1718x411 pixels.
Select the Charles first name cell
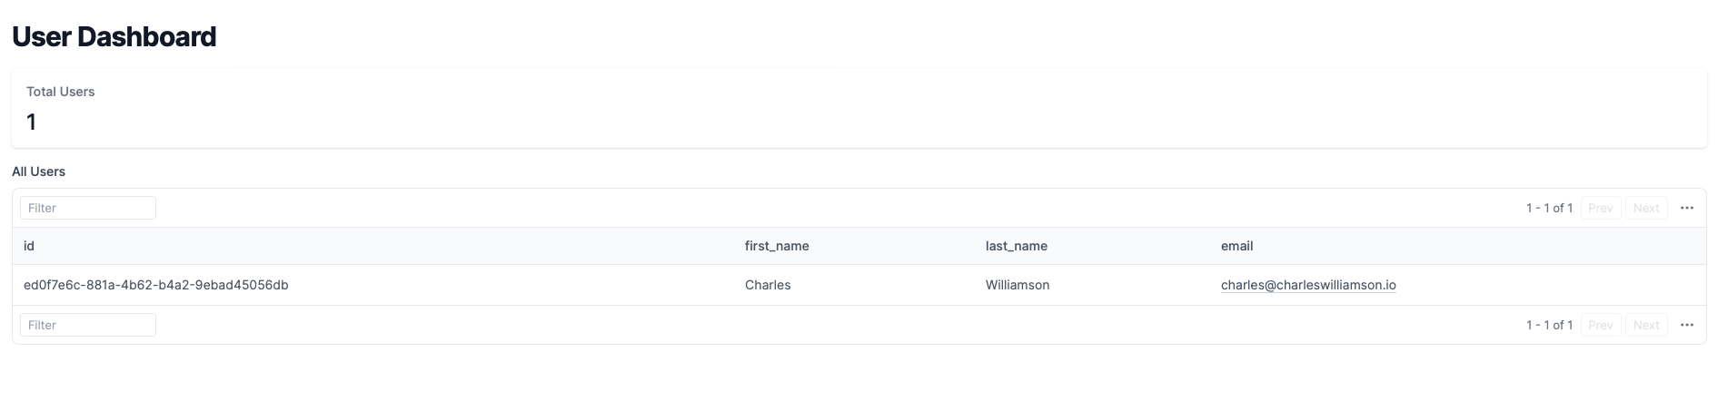[x=768, y=285]
